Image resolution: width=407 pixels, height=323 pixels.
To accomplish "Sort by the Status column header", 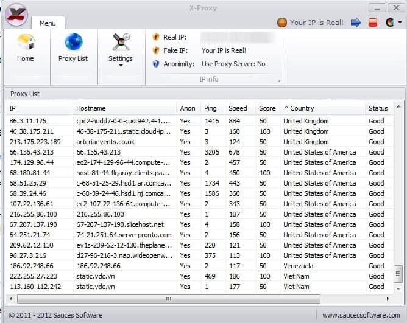I will (379, 108).
